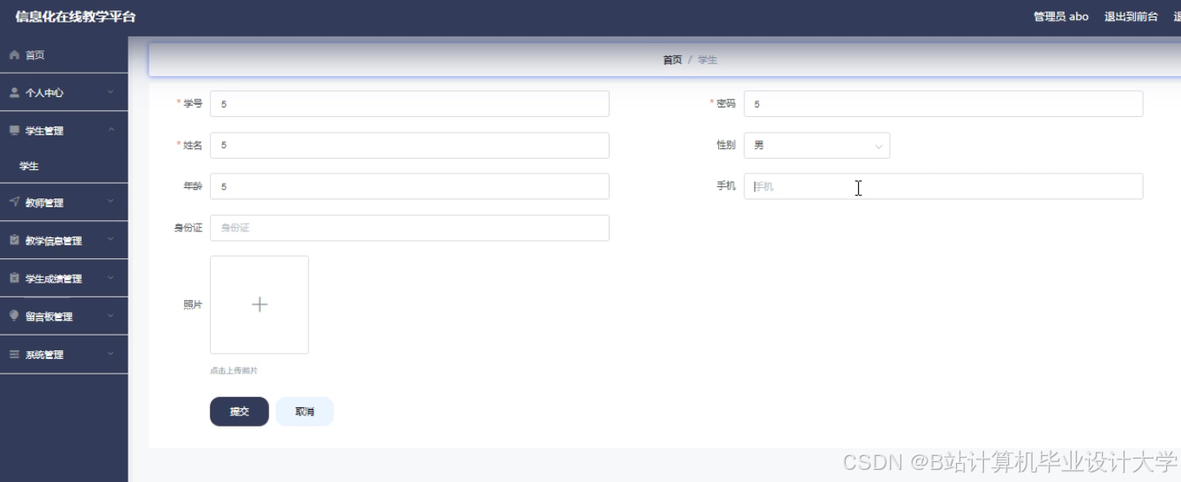This screenshot has width=1181, height=482.
Task: Click the 提交 submit button
Action: [240, 412]
